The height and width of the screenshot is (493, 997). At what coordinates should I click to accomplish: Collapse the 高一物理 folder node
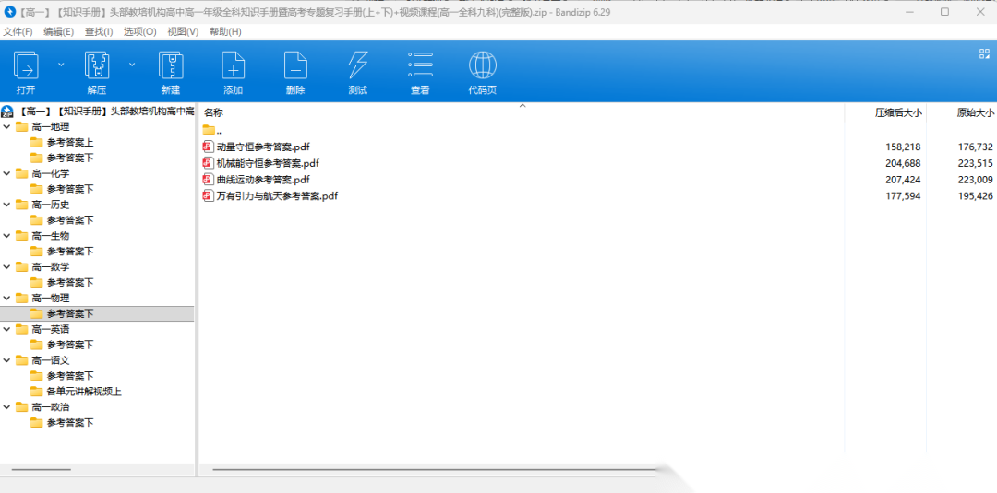coord(7,299)
